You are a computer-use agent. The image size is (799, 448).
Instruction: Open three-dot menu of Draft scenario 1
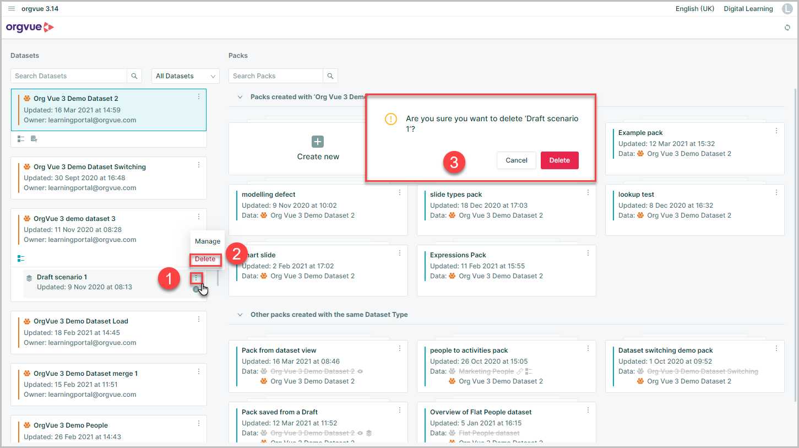tap(197, 278)
